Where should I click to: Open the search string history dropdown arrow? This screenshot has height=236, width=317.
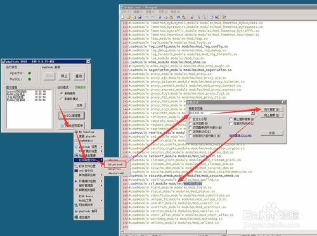pos(253,113)
